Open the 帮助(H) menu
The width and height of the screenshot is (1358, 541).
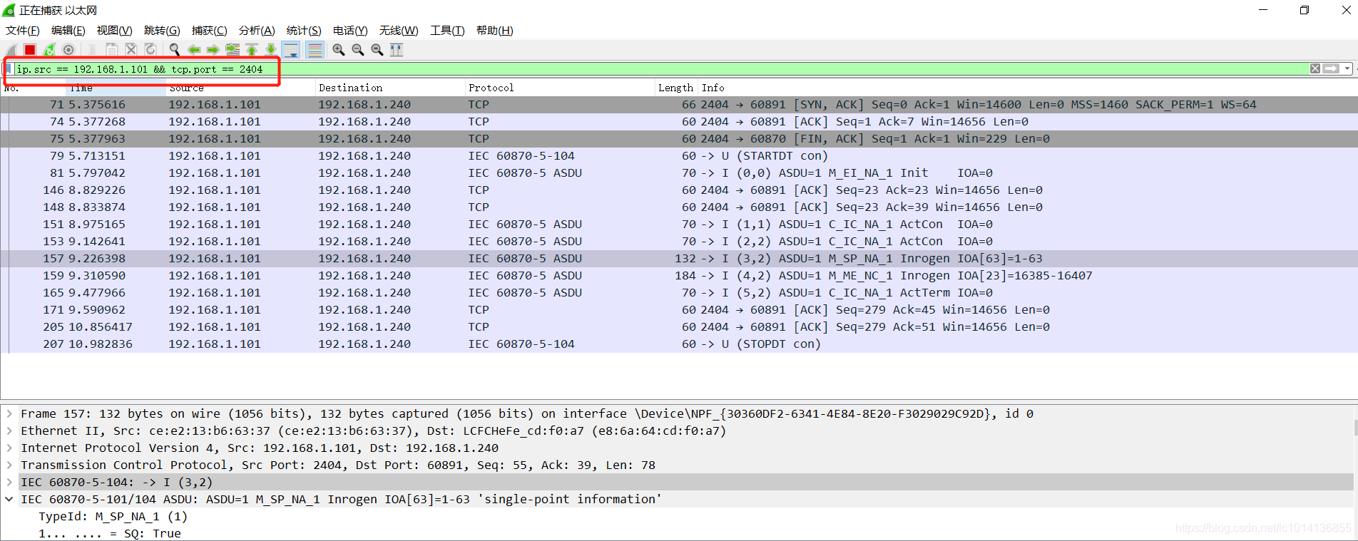click(x=495, y=31)
